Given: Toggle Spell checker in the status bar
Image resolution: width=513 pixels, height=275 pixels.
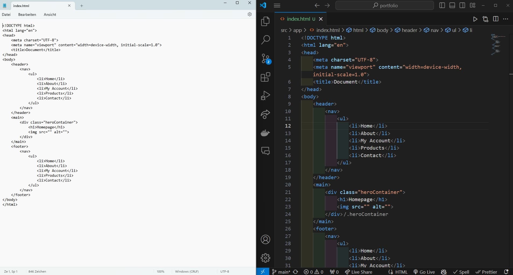Looking at the screenshot, I should click(461, 272).
